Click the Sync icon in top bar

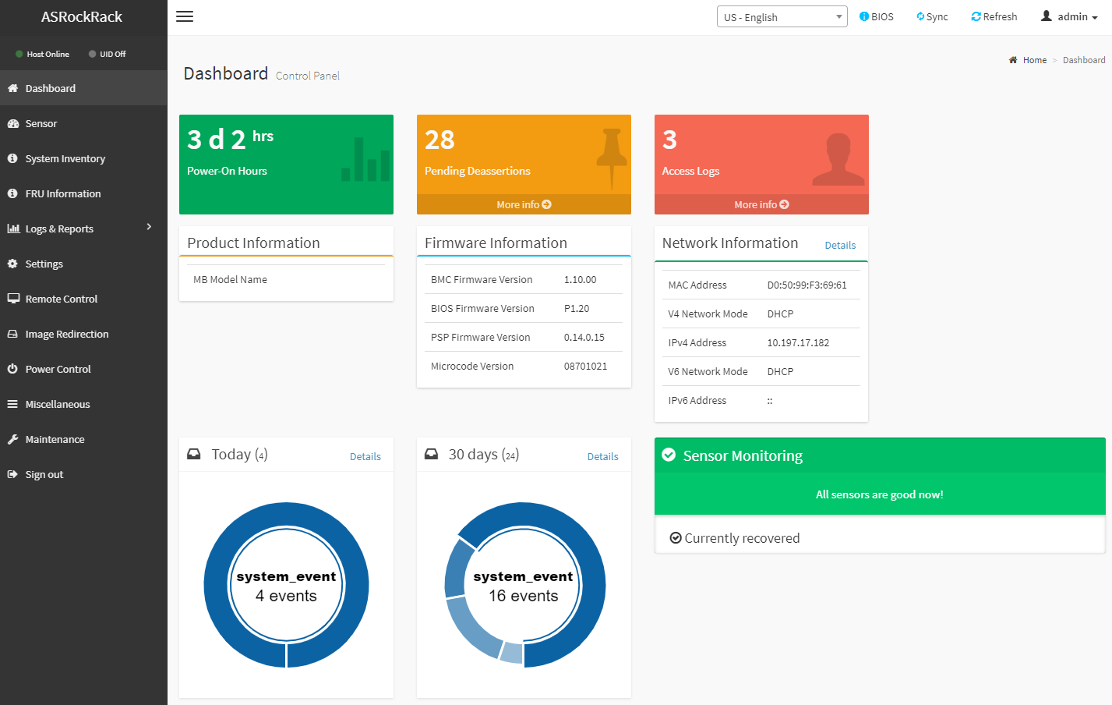920,16
